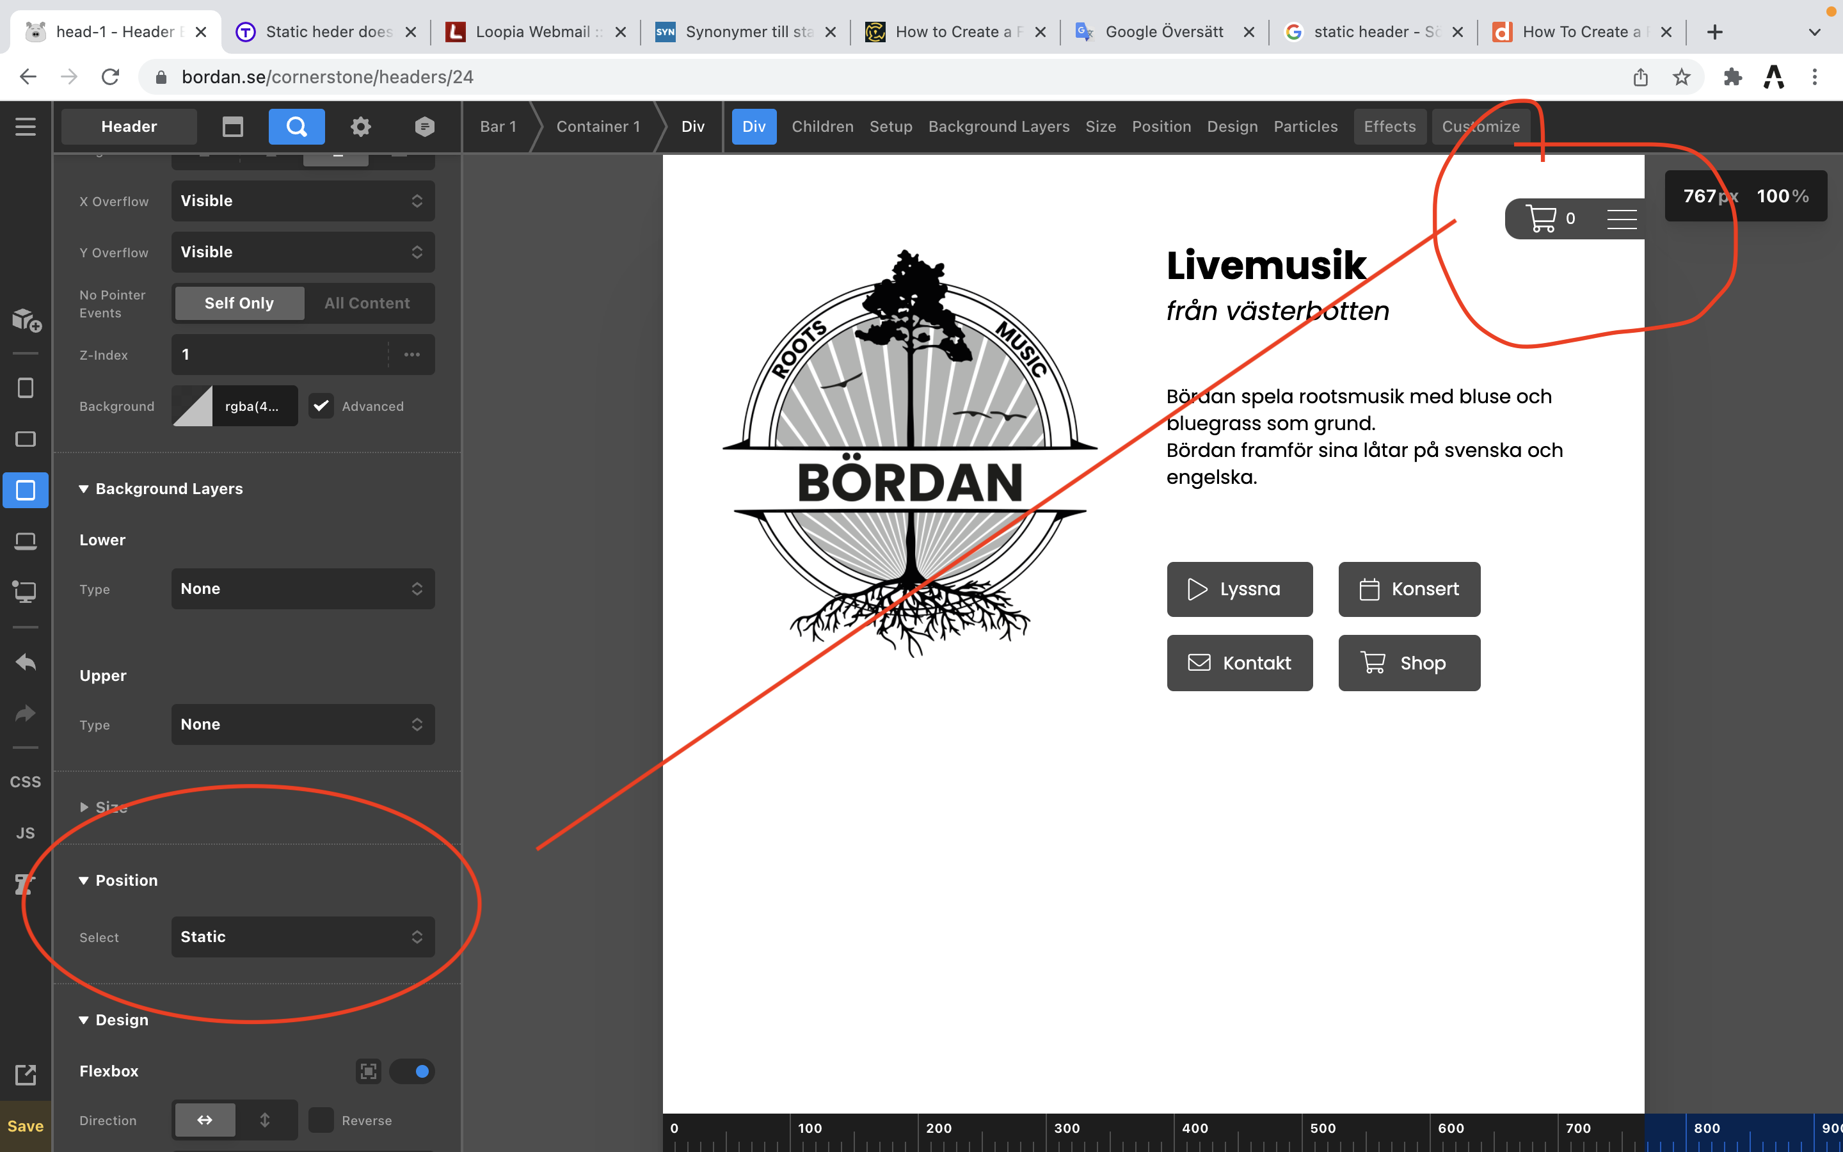Switch to the Particles tab
The height and width of the screenshot is (1152, 1843).
coord(1305,127)
